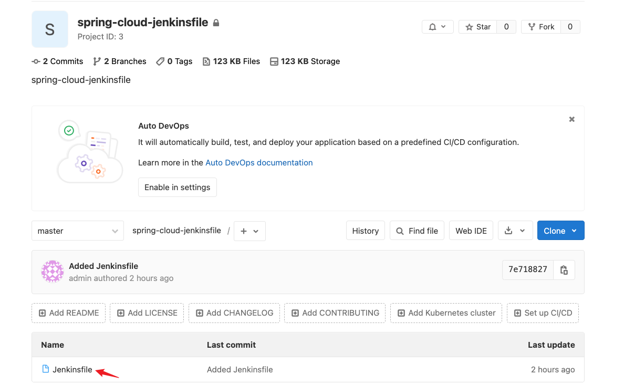Copy the commit SHA to clipboard
Screen dimensions: 624x385
click(564, 270)
